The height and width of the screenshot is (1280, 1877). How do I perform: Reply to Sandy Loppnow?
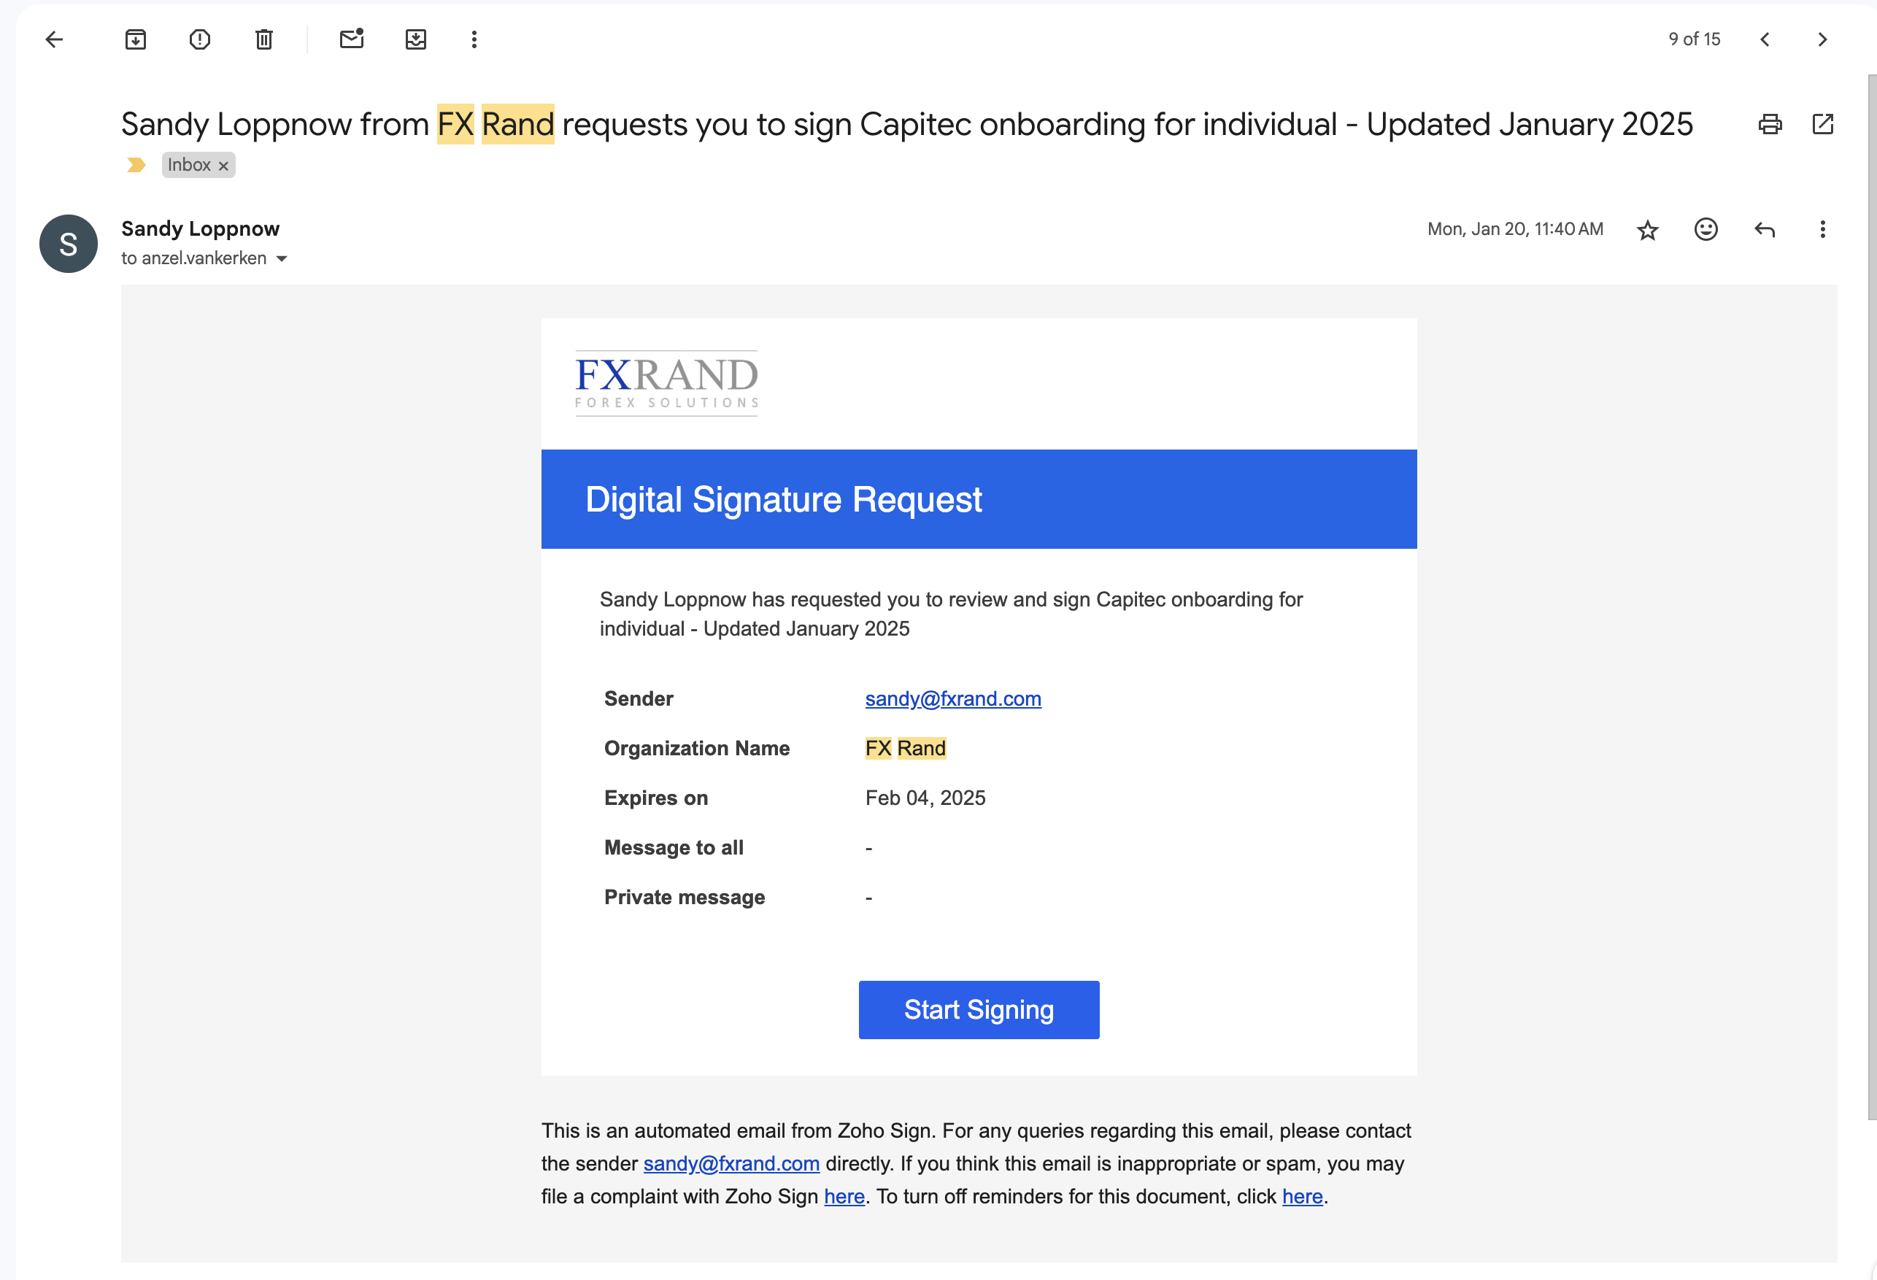click(1765, 229)
